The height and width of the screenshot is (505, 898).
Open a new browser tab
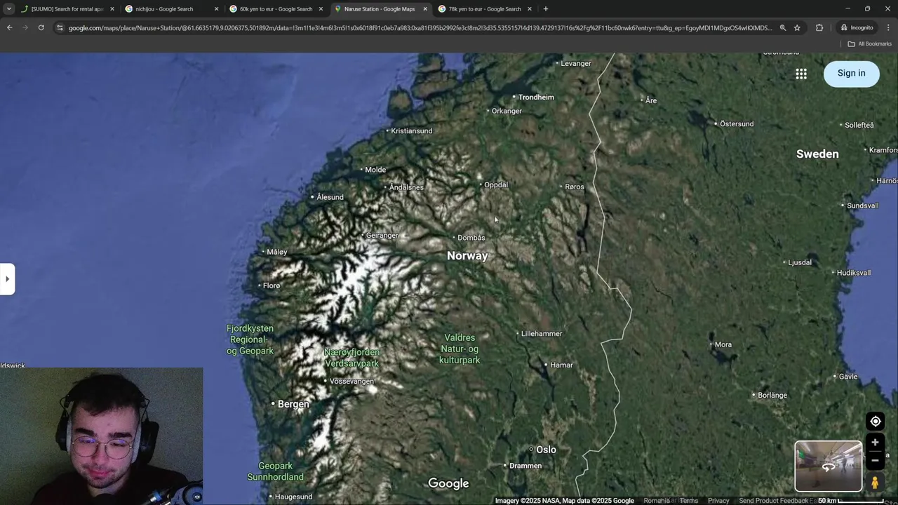[545, 9]
